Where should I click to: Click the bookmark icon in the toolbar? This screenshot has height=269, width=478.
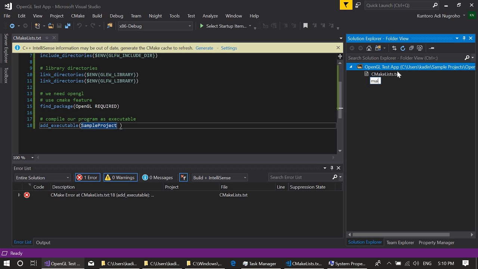[x=305, y=26]
